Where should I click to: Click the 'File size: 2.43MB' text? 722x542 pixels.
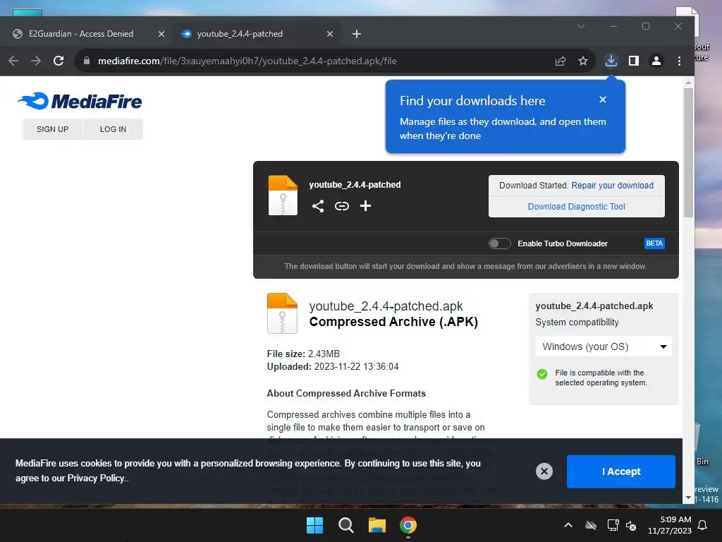tap(303, 354)
